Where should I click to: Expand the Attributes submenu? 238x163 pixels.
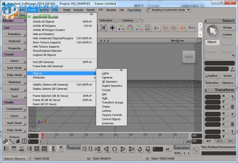[62, 78]
